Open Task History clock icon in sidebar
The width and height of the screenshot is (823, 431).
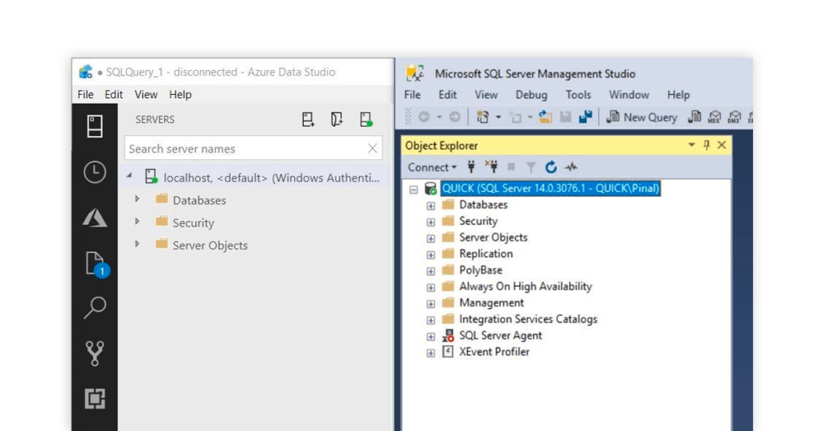[95, 172]
